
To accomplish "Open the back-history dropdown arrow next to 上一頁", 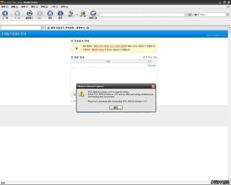I will [x=11, y=14].
